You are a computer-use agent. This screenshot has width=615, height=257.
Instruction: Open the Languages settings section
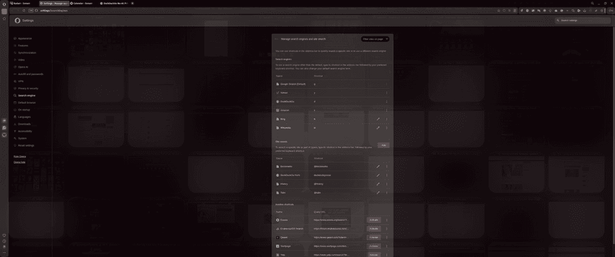click(x=24, y=117)
